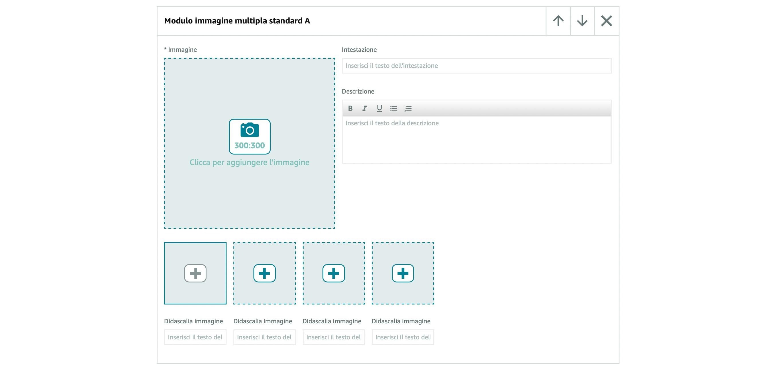Click the 'Modulo immagine multipla standard A' title
This screenshot has width=777, height=368.
pyautogui.click(x=237, y=21)
